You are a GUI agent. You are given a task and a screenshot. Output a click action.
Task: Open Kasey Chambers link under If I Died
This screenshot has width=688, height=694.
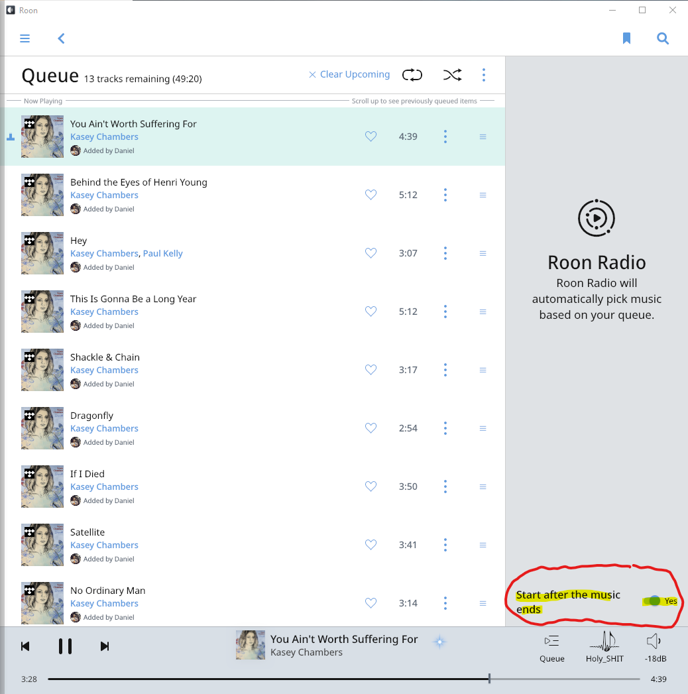[x=104, y=487]
